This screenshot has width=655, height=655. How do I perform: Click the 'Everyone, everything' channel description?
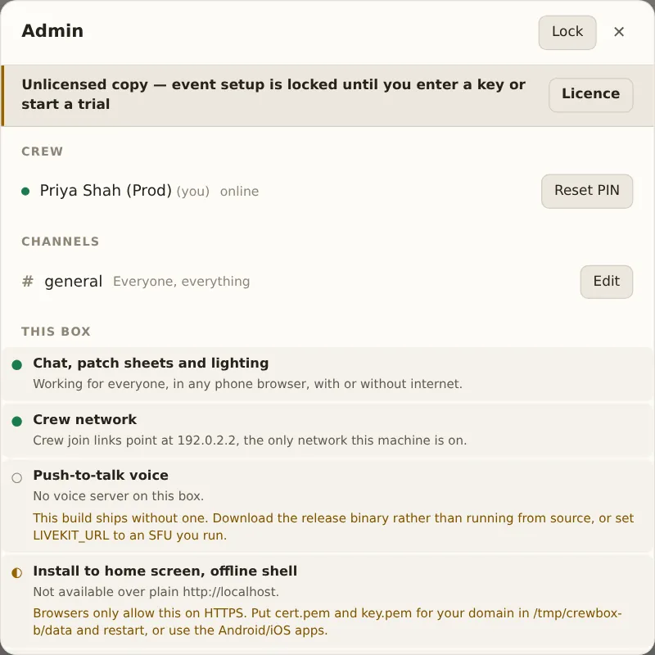tap(181, 282)
